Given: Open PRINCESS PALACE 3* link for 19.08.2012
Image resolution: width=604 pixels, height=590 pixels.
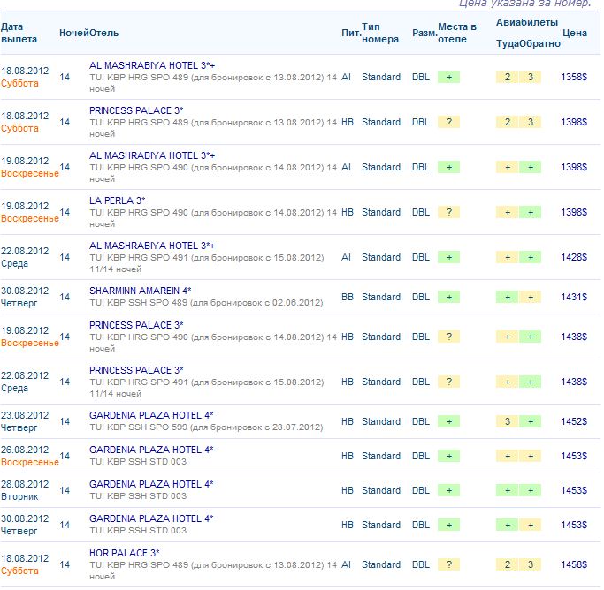Looking at the screenshot, I should click(136, 325).
